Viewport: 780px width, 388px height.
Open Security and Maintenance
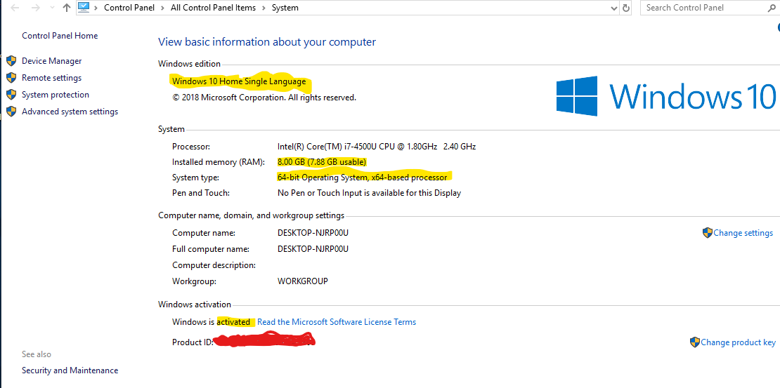pyautogui.click(x=70, y=370)
